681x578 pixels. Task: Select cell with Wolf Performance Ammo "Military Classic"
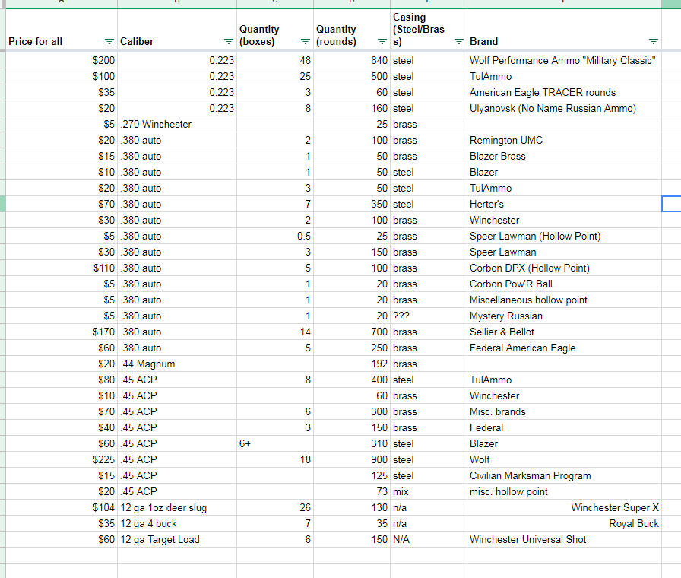[564, 60]
